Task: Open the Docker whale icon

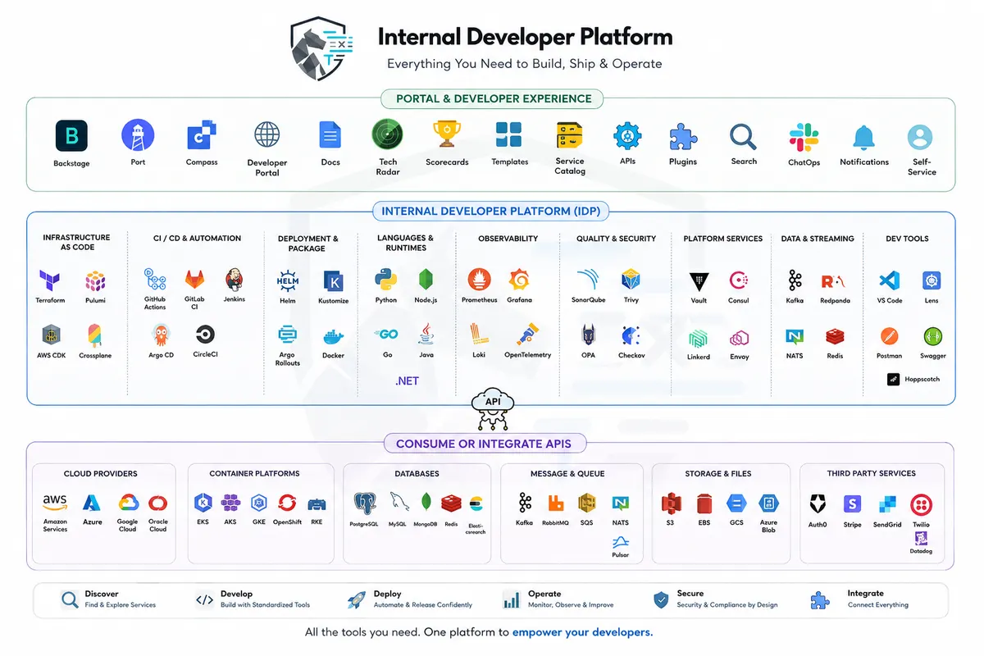Action: coord(333,336)
